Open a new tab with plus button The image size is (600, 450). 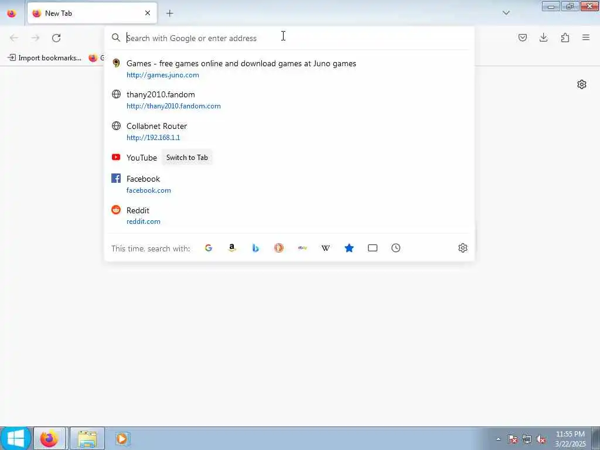[x=169, y=13]
